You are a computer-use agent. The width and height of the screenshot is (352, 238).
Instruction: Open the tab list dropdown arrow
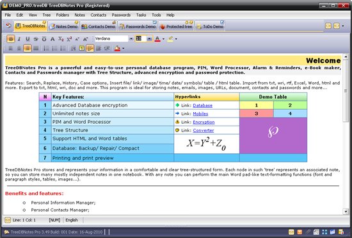click(343, 26)
